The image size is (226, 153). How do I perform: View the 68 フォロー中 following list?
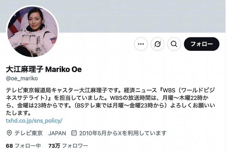[23, 146]
